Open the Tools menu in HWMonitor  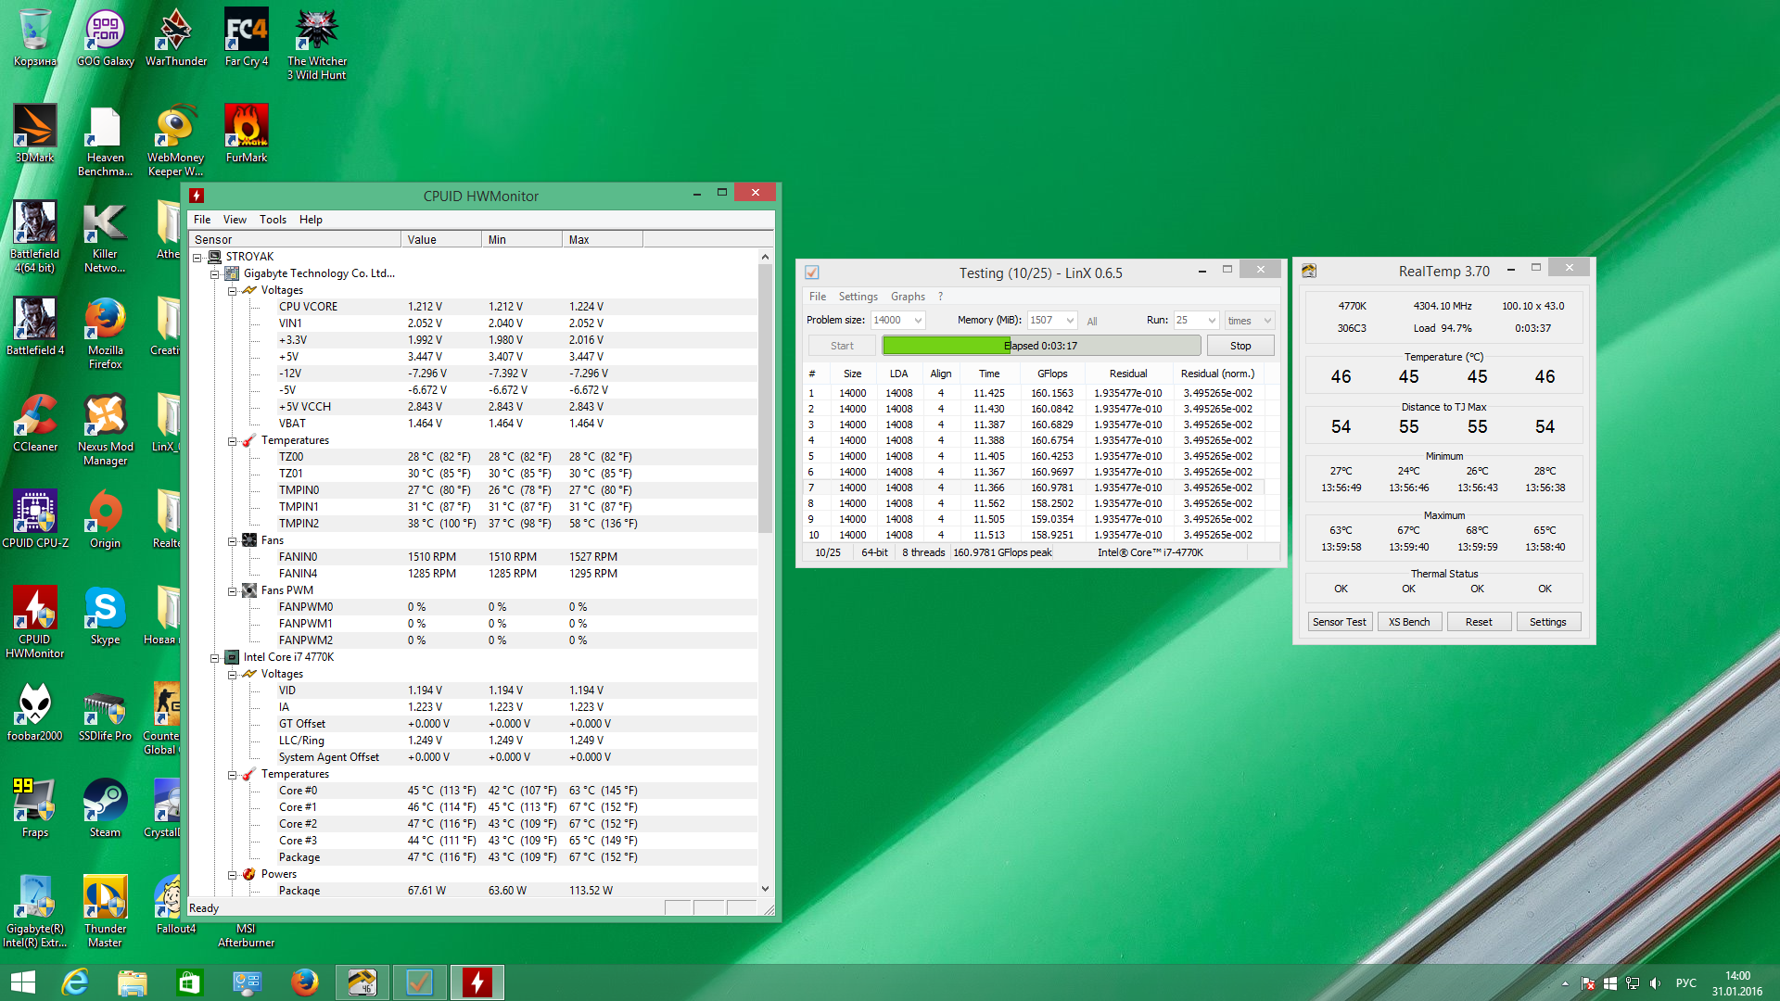[x=273, y=220]
